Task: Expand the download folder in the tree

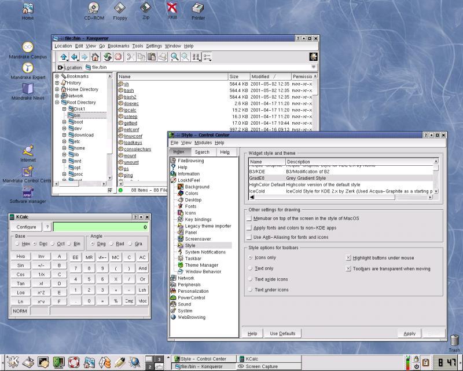Action: [x=64, y=135]
